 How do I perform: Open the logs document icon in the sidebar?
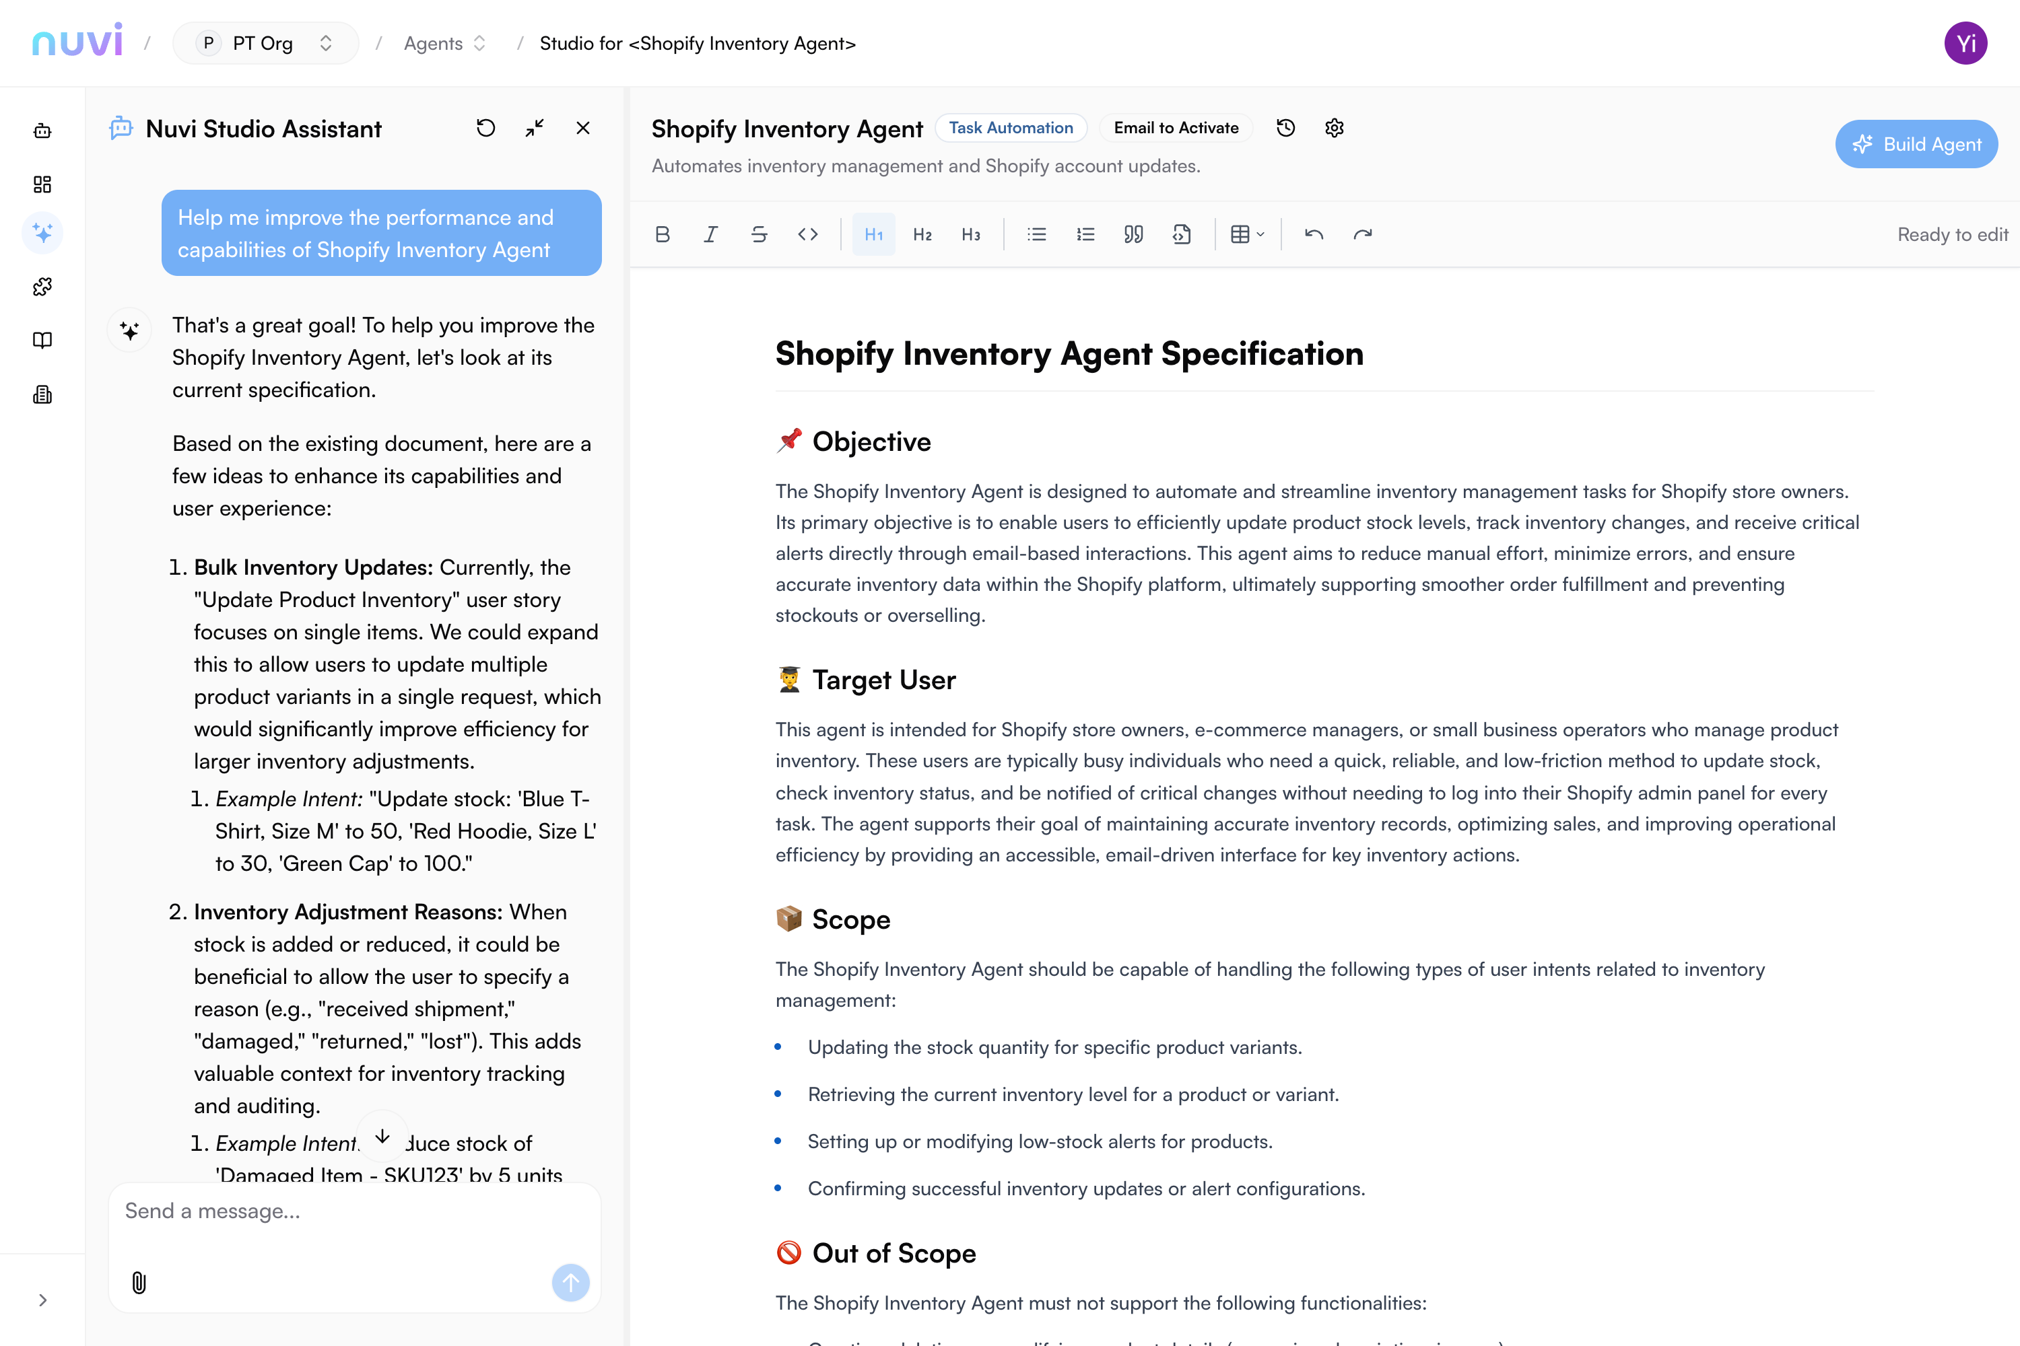click(42, 394)
